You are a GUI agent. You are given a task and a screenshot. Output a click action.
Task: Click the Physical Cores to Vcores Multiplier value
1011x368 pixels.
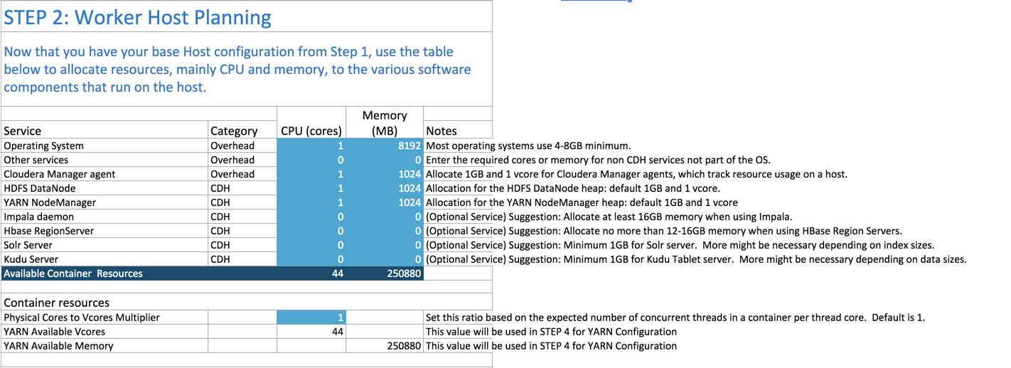[x=311, y=318]
